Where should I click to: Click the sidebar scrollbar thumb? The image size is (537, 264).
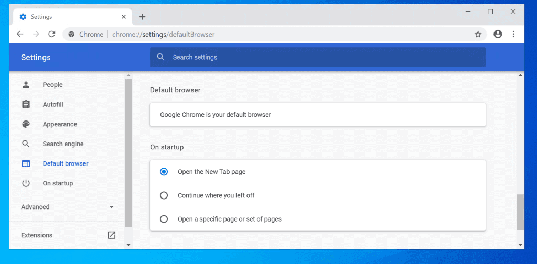click(x=128, y=153)
